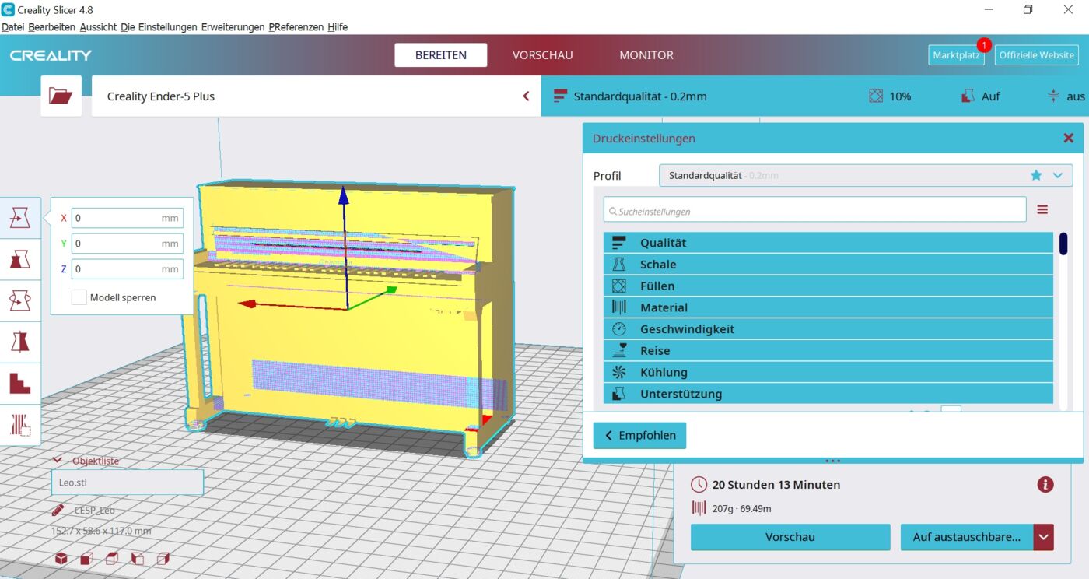Open per-model settings tool
This screenshot has height=579, width=1089.
[20, 383]
